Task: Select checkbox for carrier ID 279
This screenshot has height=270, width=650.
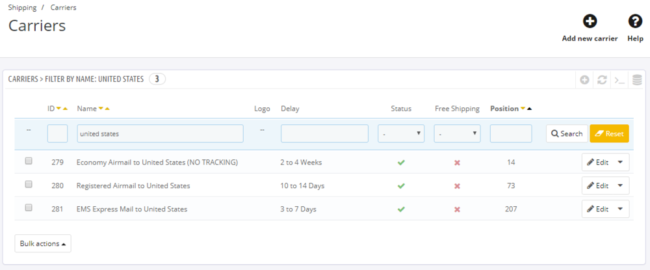Action: [x=29, y=161]
